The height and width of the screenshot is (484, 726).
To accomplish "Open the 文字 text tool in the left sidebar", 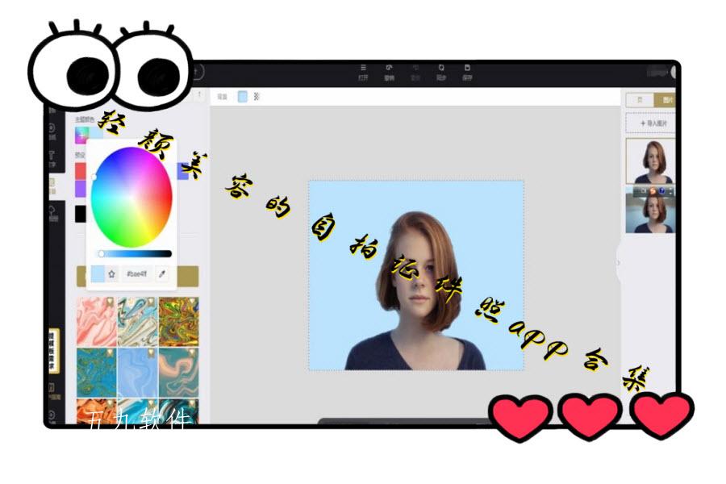I will tap(52, 157).
